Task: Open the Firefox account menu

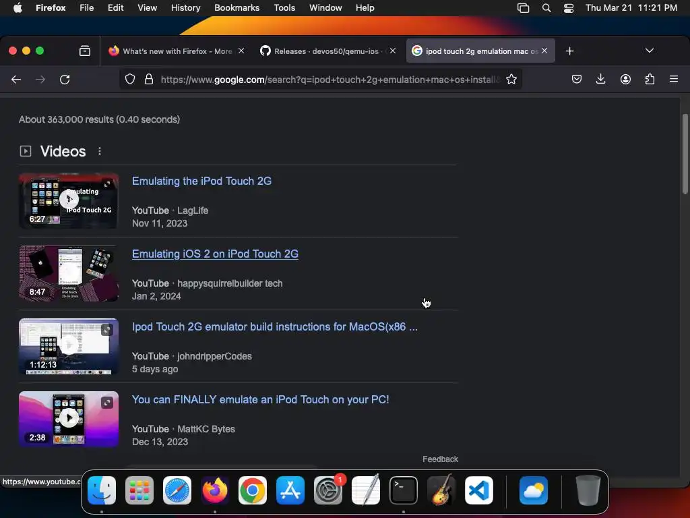Action: [x=625, y=80]
